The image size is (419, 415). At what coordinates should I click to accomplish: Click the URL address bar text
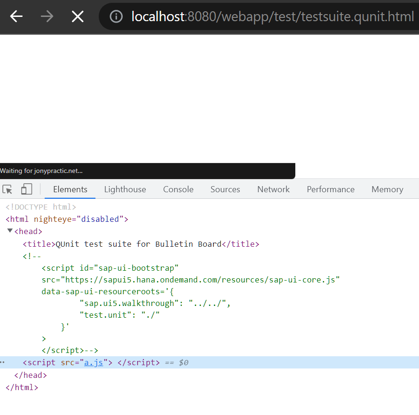pos(273,16)
